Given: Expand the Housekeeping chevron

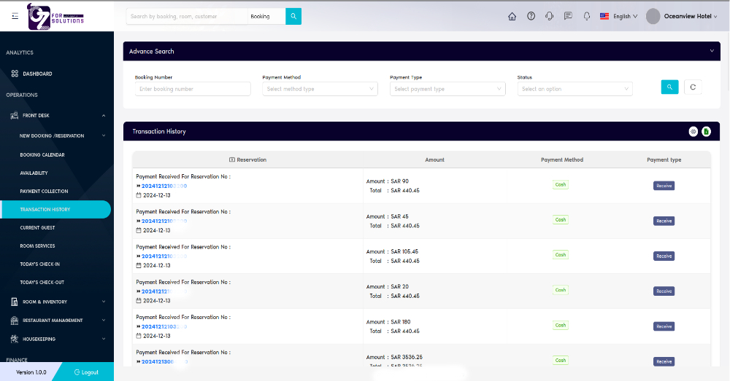Looking at the screenshot, I should 104,339.
